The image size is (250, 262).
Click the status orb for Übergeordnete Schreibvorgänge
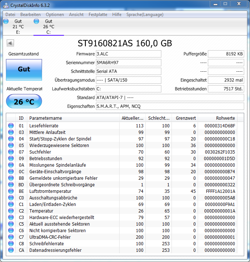(x=11, y=184)
